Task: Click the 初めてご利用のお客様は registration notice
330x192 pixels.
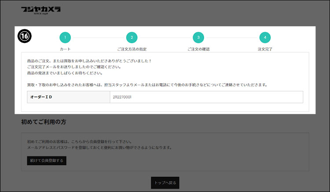Action: click(80, 142)
